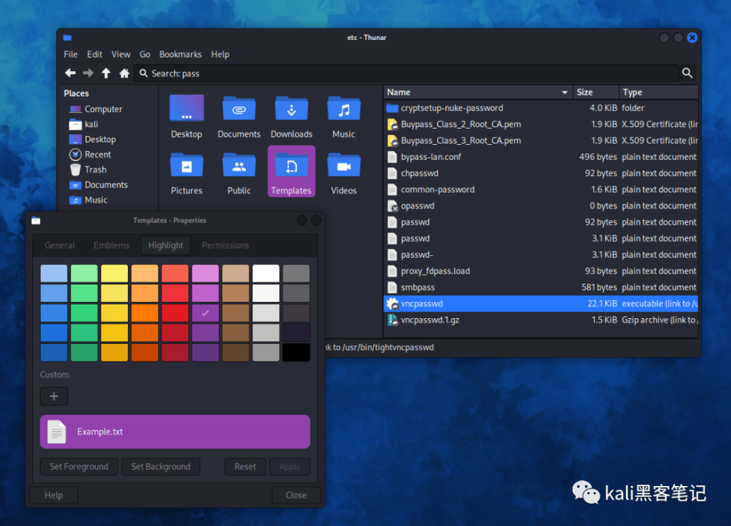Sort results by the Type column header
731x526 pixels.
coord(659,92)
